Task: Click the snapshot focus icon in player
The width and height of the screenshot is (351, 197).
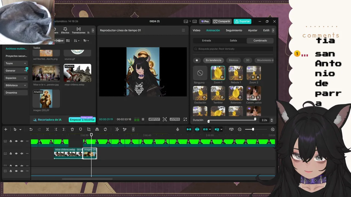Action: 165,119
